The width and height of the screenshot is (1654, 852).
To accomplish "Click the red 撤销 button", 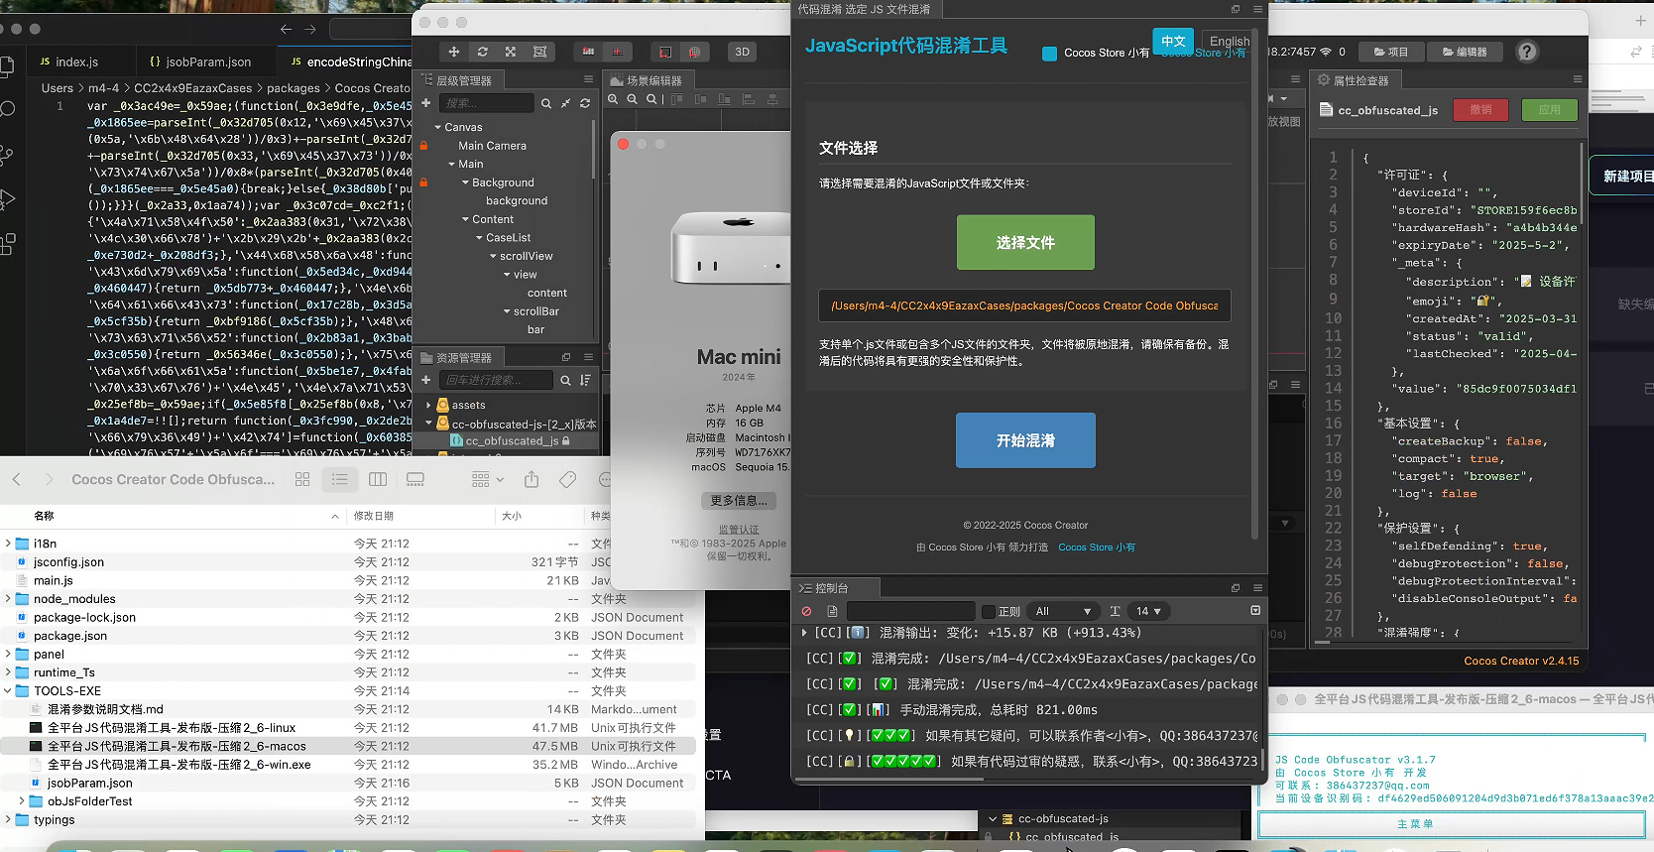I will click(1481, 110).
